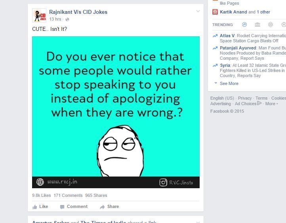Open the Rajnikant V/s CID Jokes profile picture
Viewport: 286px width, 223px height.
click(39, 15)
